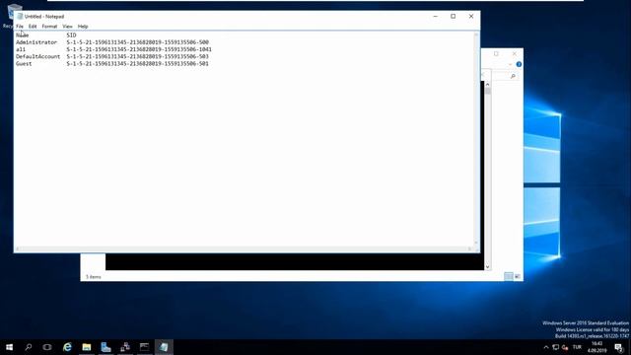This screenshot has width=631, height=355.
Task: Click the DefaultAccount row name
Action: coord(37,57)
